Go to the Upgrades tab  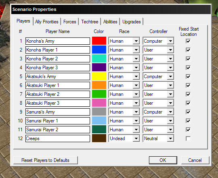tap(132, 22)
